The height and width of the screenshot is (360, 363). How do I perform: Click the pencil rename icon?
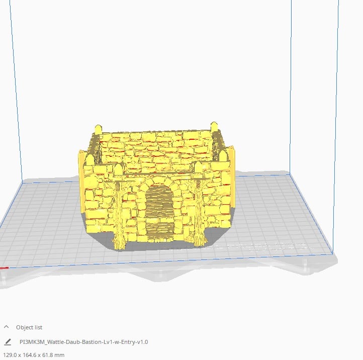tap(8, 342)
